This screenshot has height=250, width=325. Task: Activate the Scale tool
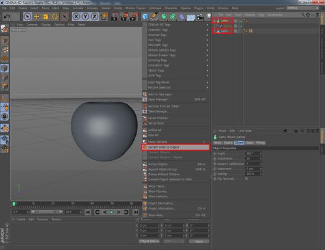click(45, 16)
